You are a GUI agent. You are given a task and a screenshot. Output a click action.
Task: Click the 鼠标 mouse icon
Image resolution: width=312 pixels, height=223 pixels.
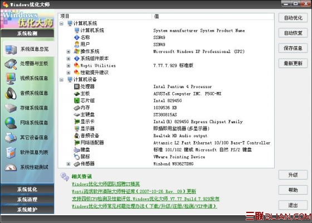point(77,157)
